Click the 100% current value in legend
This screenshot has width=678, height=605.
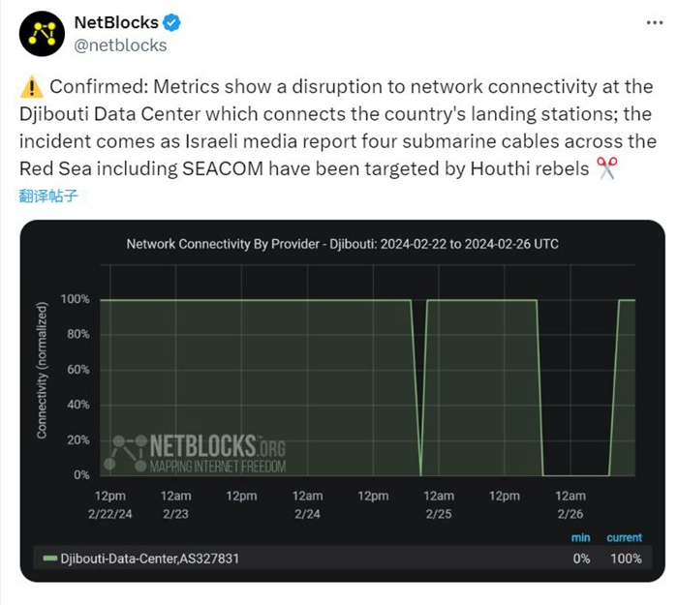pos(626,559)
